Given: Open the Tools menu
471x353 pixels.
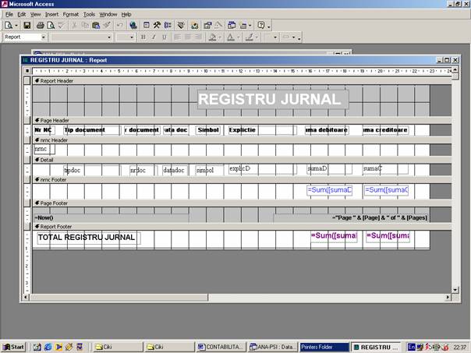Looking at the screenshot, I should (x=89, y=14).
